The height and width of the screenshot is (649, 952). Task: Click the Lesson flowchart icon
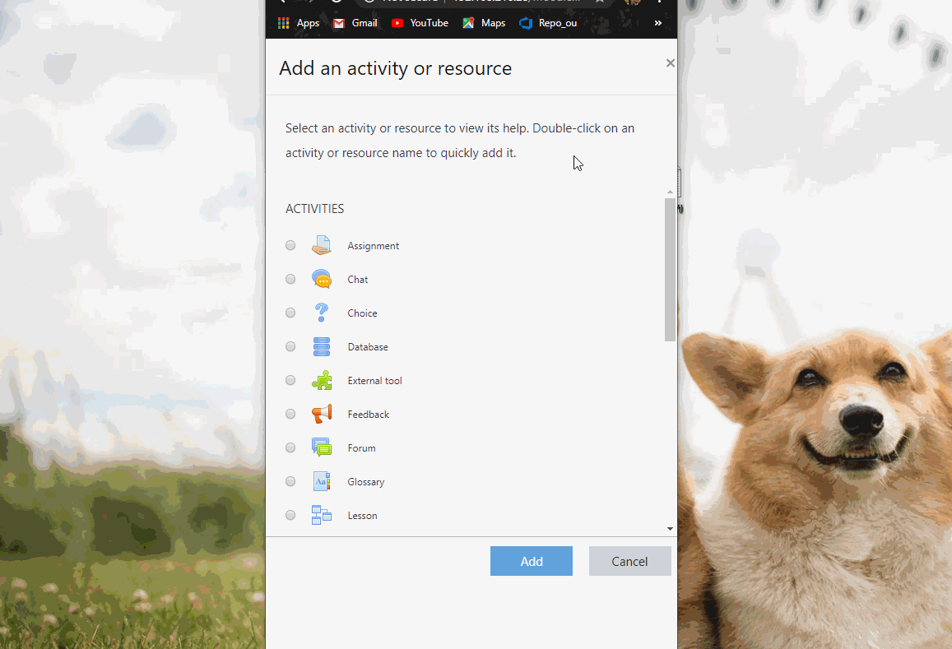click(x=322, y=515)
